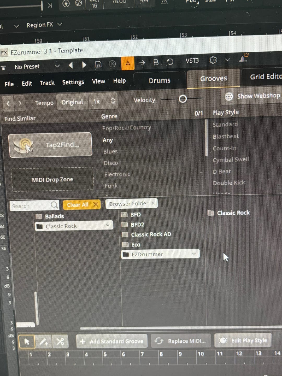Open the Settings menu
Image resolution: width=282 pixels, height=376 pixels.
tap(73, 82)
